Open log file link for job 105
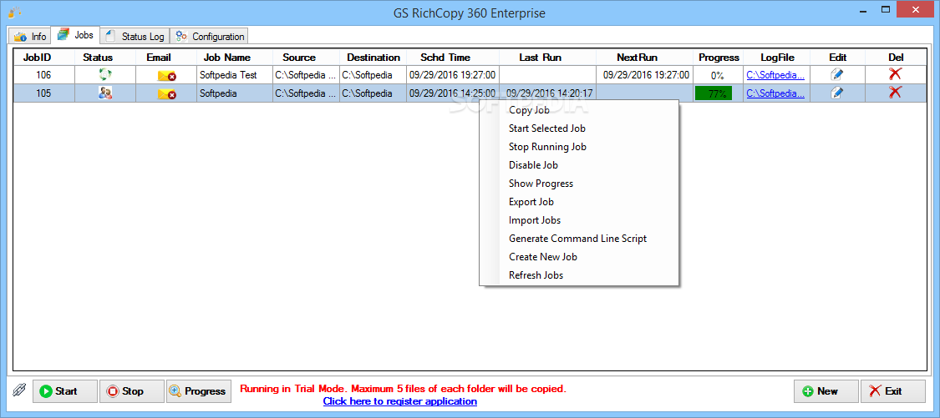940x418 pixels. coord(775,93)
